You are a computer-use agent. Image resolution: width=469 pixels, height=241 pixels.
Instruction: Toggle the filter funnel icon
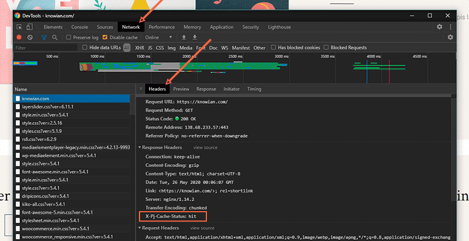click(44, 38)
